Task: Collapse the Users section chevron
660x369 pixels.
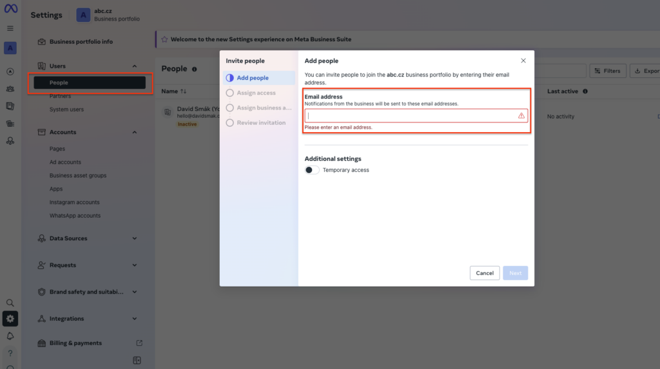Action: 135,66
